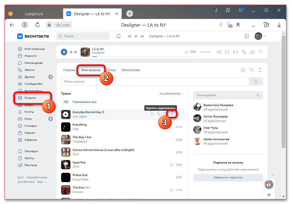Image resolution: width=291 pixels, height=204 pixels.
Task: Share the current track
Action: 252,52
